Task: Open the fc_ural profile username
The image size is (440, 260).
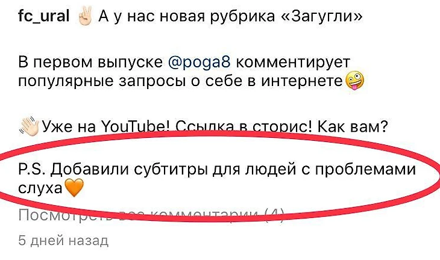Action: [44, 16]
